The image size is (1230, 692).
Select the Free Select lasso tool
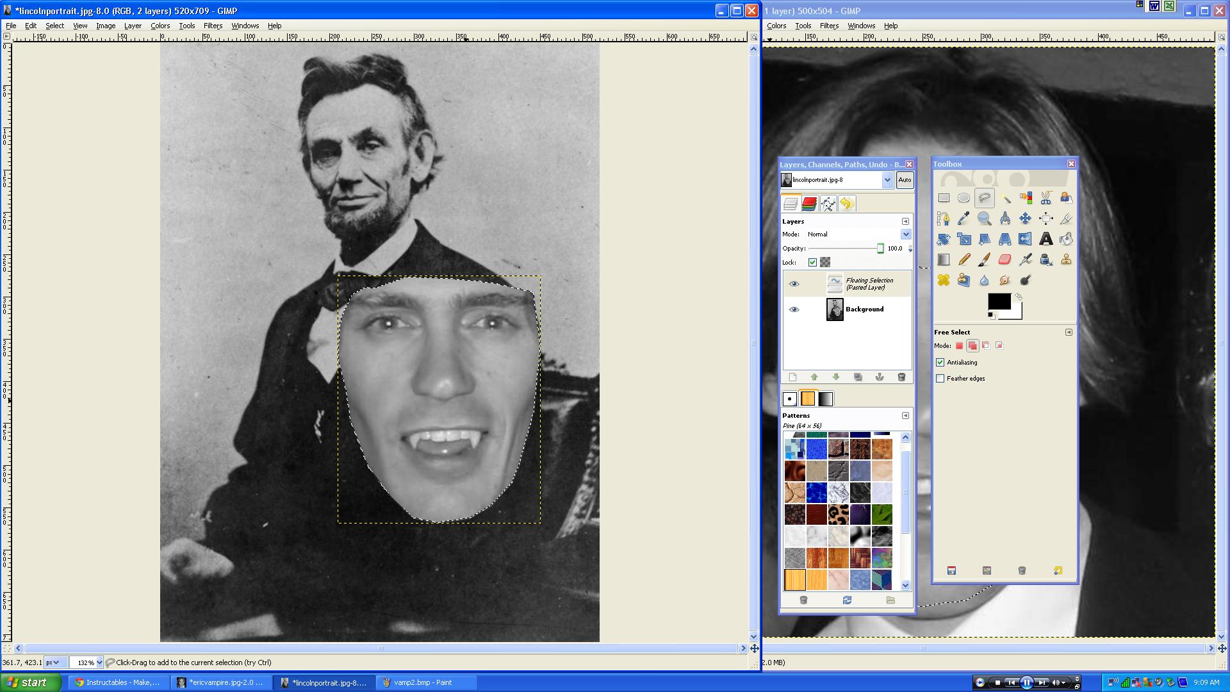tap(985, 198)
